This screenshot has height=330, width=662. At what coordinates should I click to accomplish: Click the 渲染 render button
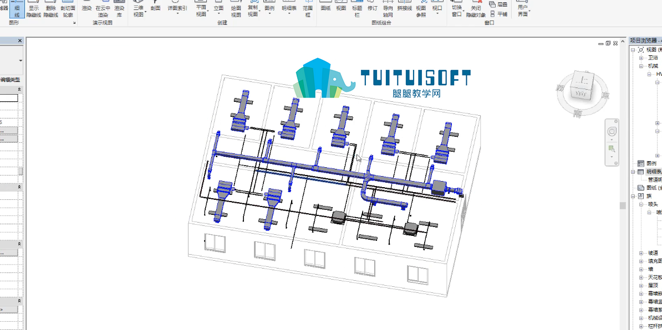pos(86,6)
